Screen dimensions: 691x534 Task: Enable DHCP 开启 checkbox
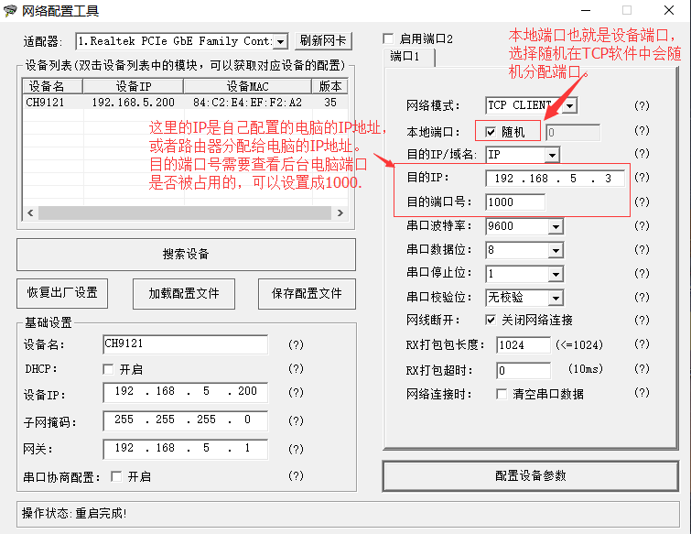point(108,369)
